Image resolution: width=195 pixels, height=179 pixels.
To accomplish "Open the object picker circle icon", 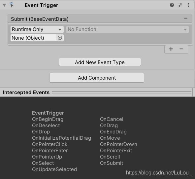I will (60, 38).
